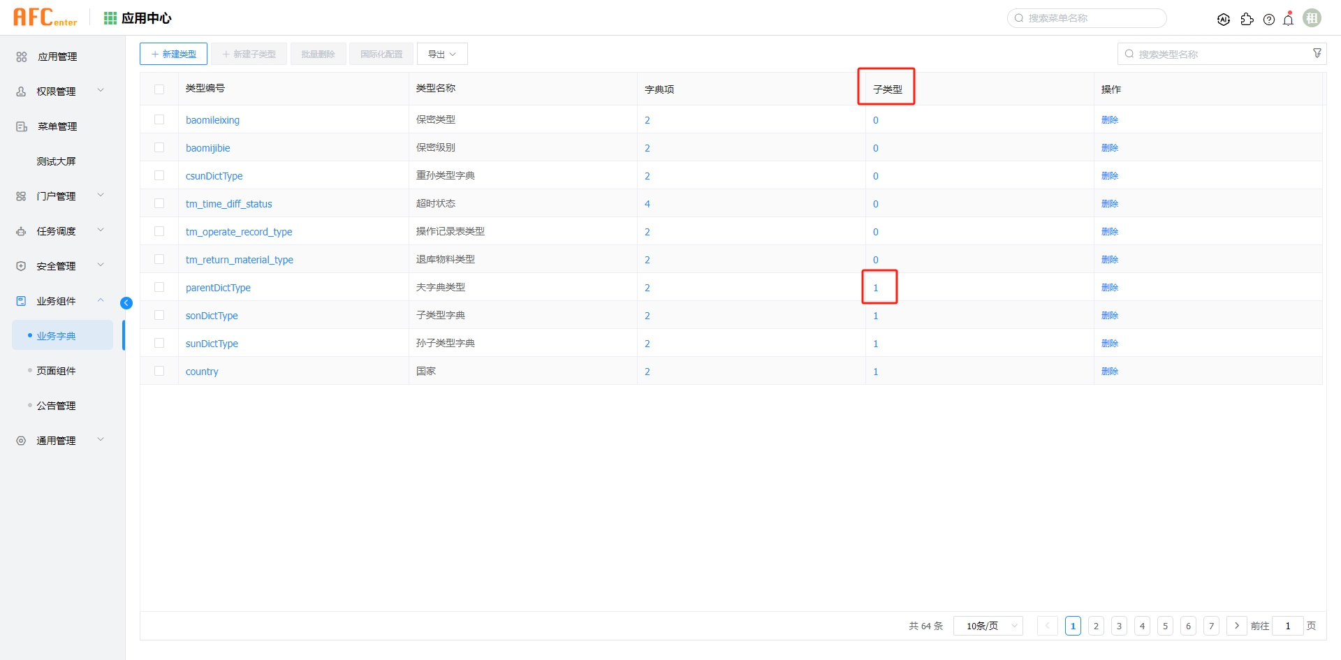Click the 新建类型 button
Image resolution: width=1341 pixels, height=660 pixels.
[x=173, y=54]
